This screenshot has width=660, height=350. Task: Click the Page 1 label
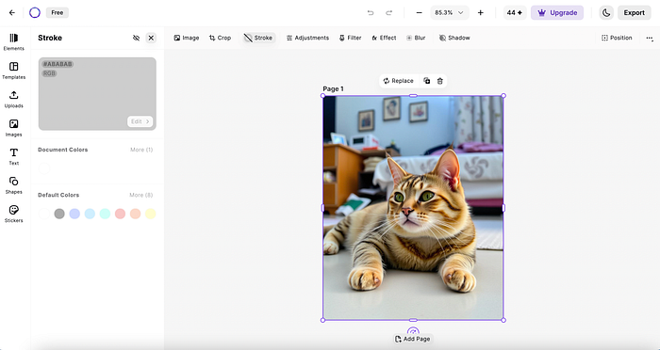333,88
